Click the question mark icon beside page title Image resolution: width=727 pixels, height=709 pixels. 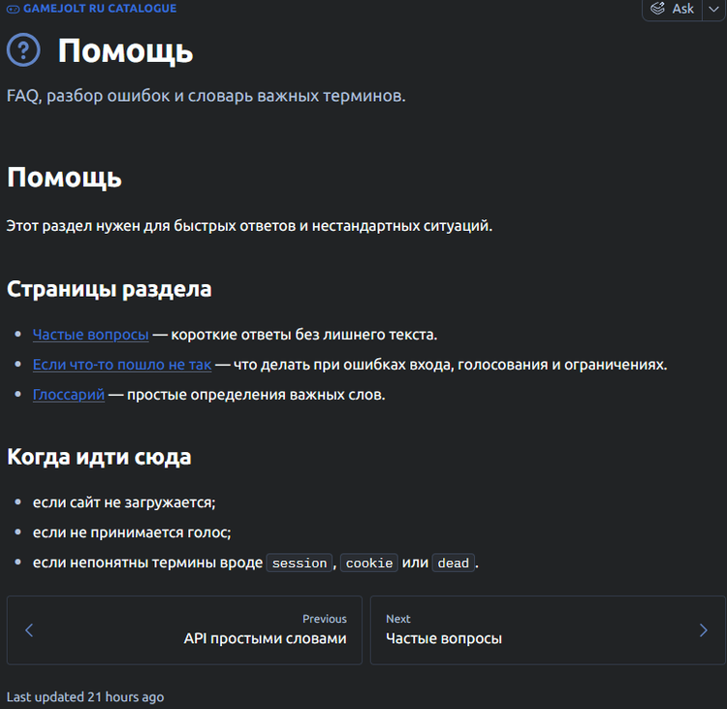click(x=23, y=50)
